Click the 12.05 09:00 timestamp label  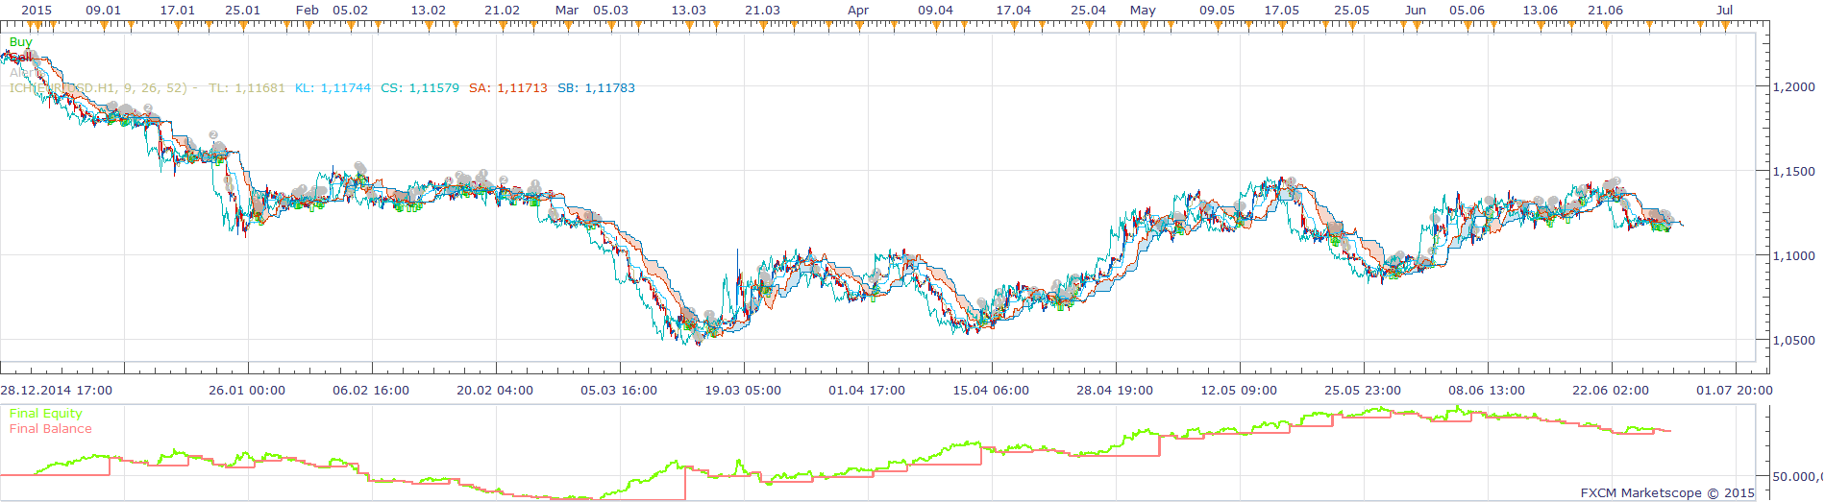tap(1239, 391)
